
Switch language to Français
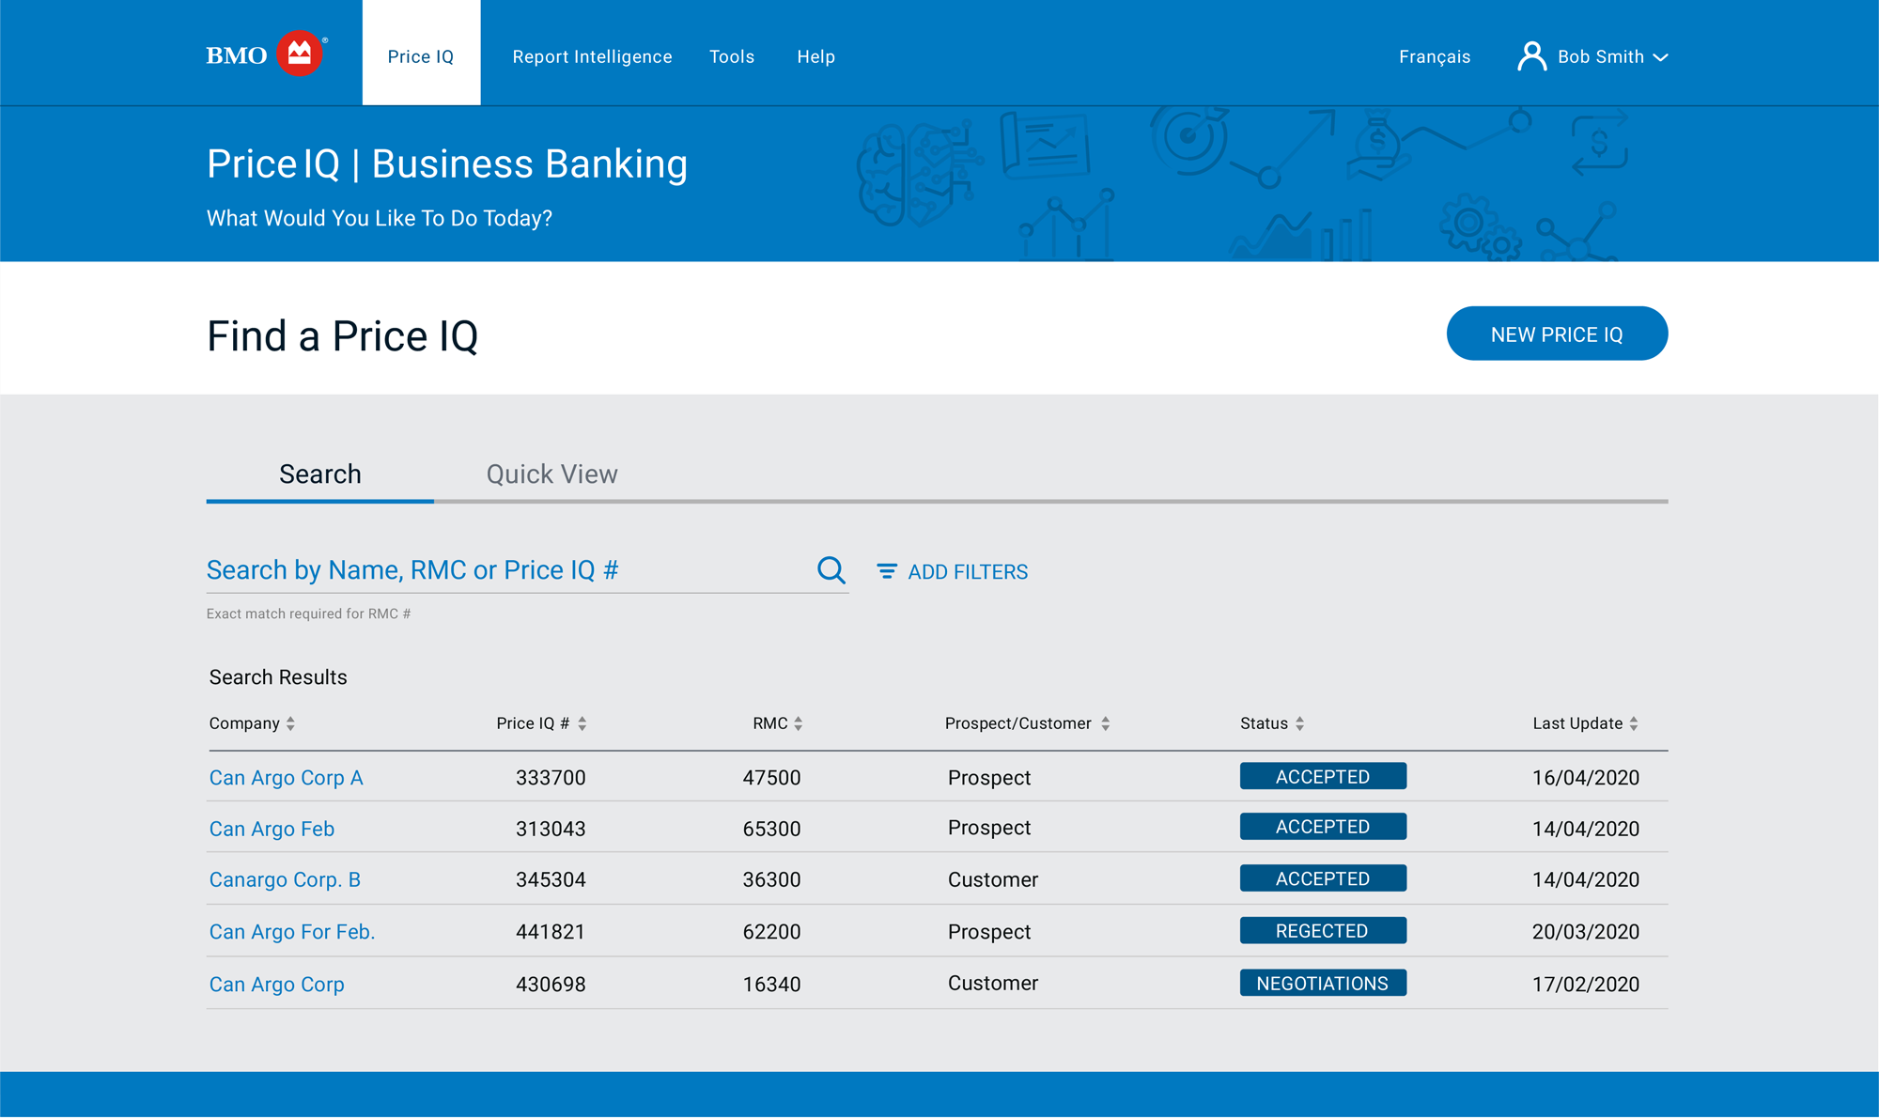1435,56
